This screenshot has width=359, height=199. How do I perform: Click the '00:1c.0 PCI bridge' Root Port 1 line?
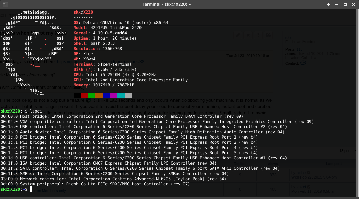(x=129, y=137)
